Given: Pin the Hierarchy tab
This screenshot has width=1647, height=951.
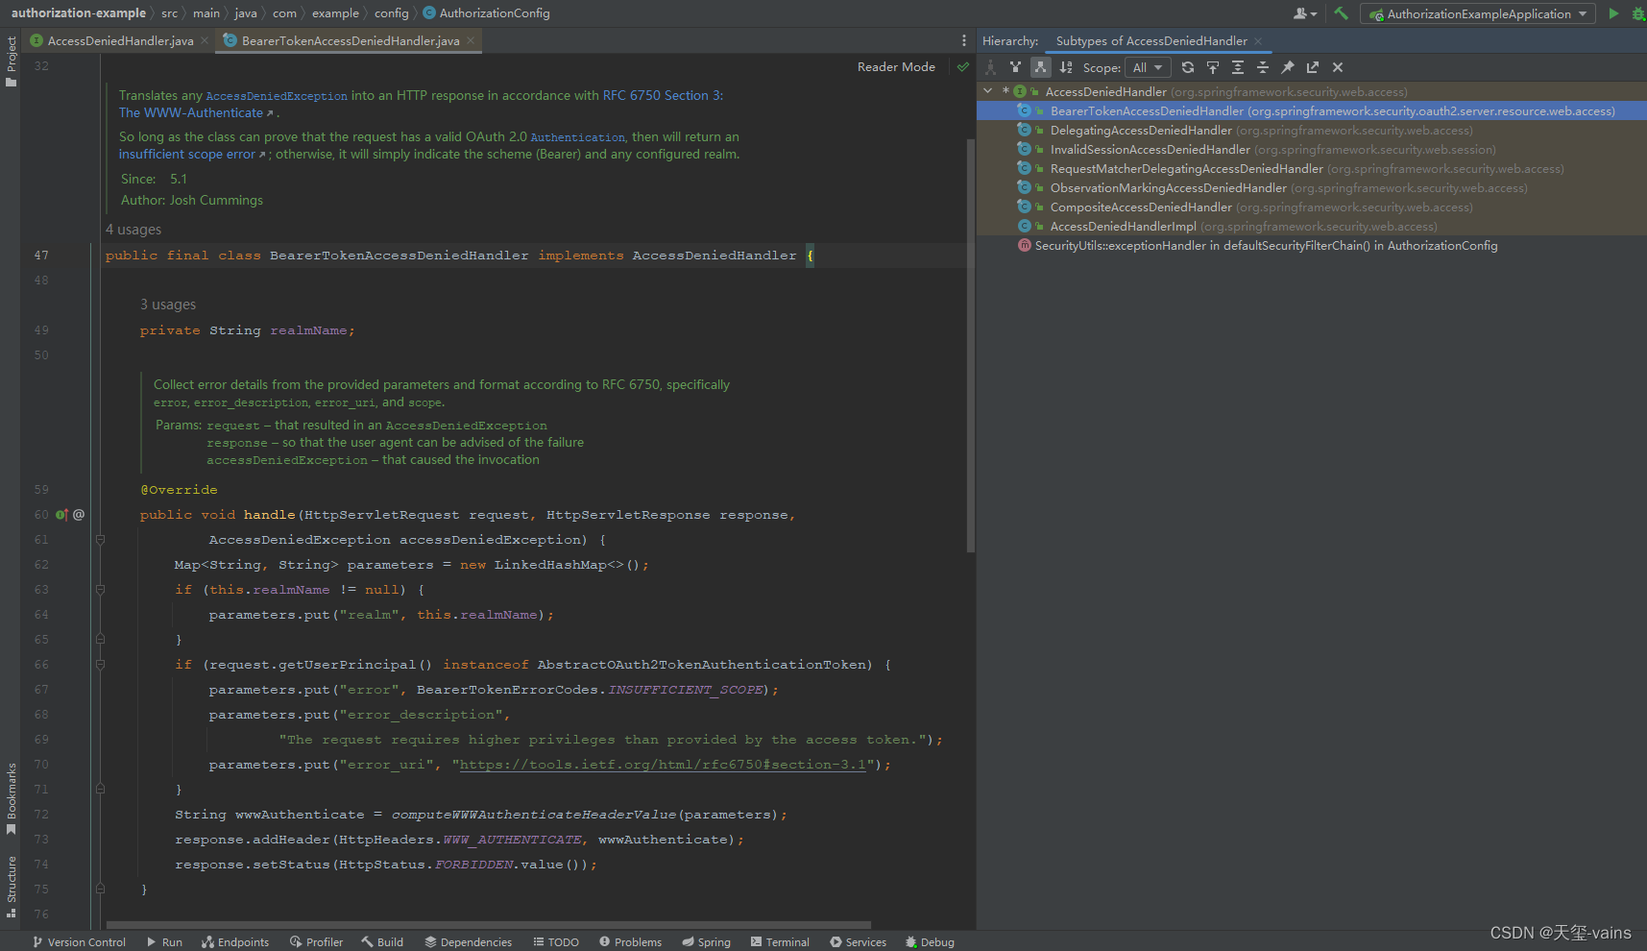Looking at the screenshot, I should pyautogui.click(x=1288, y=67).
